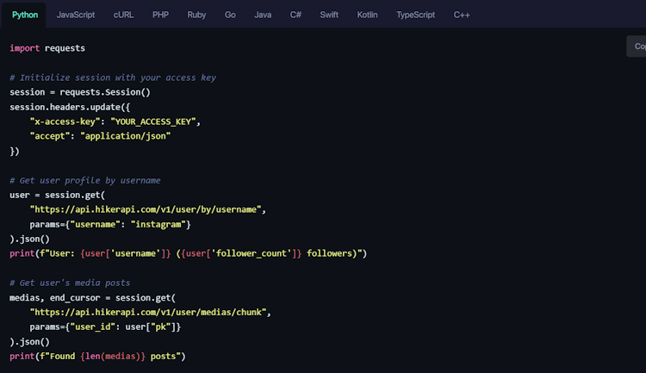Show the Ruby code sample
The height and width of the screenshot is (373, 646).
pyautogui.click(x=196, y=16)
